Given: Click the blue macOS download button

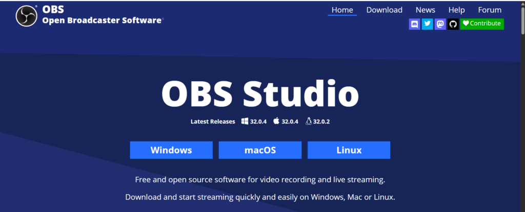Looking at the screenshot, I should pyautogui.click(x=260, y=150).
